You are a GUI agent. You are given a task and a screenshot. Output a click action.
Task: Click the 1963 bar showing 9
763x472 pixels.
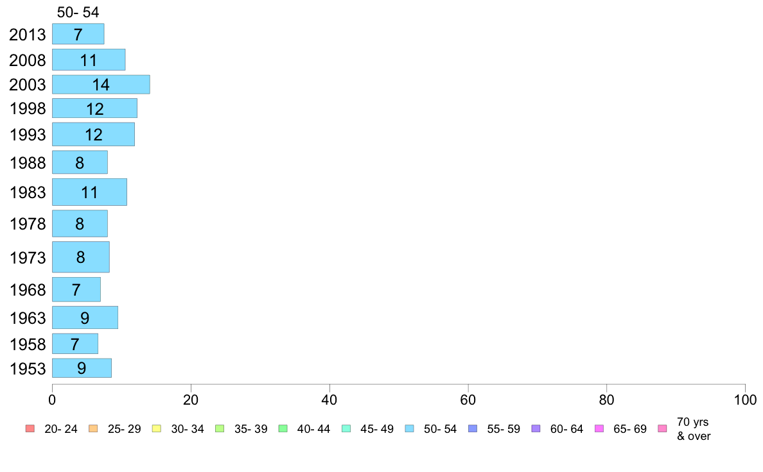click(x=85, y=317)
